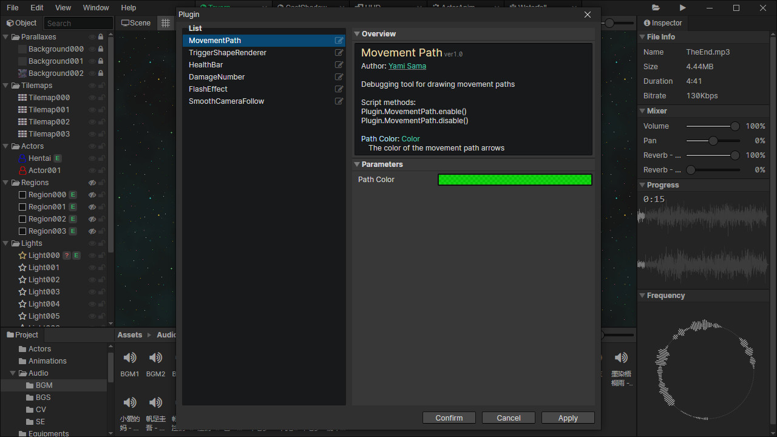Click the BGM1 speaker icon in assets panel
The width and height of the screenshot is (777, 437).
(129, 357)
